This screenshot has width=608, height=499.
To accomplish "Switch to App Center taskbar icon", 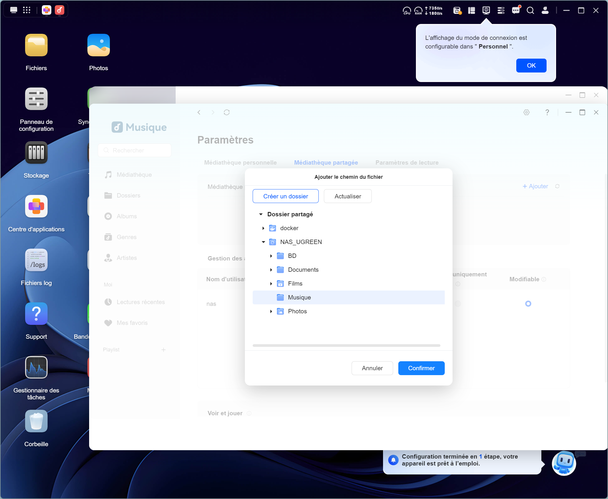I will (46, 10).
